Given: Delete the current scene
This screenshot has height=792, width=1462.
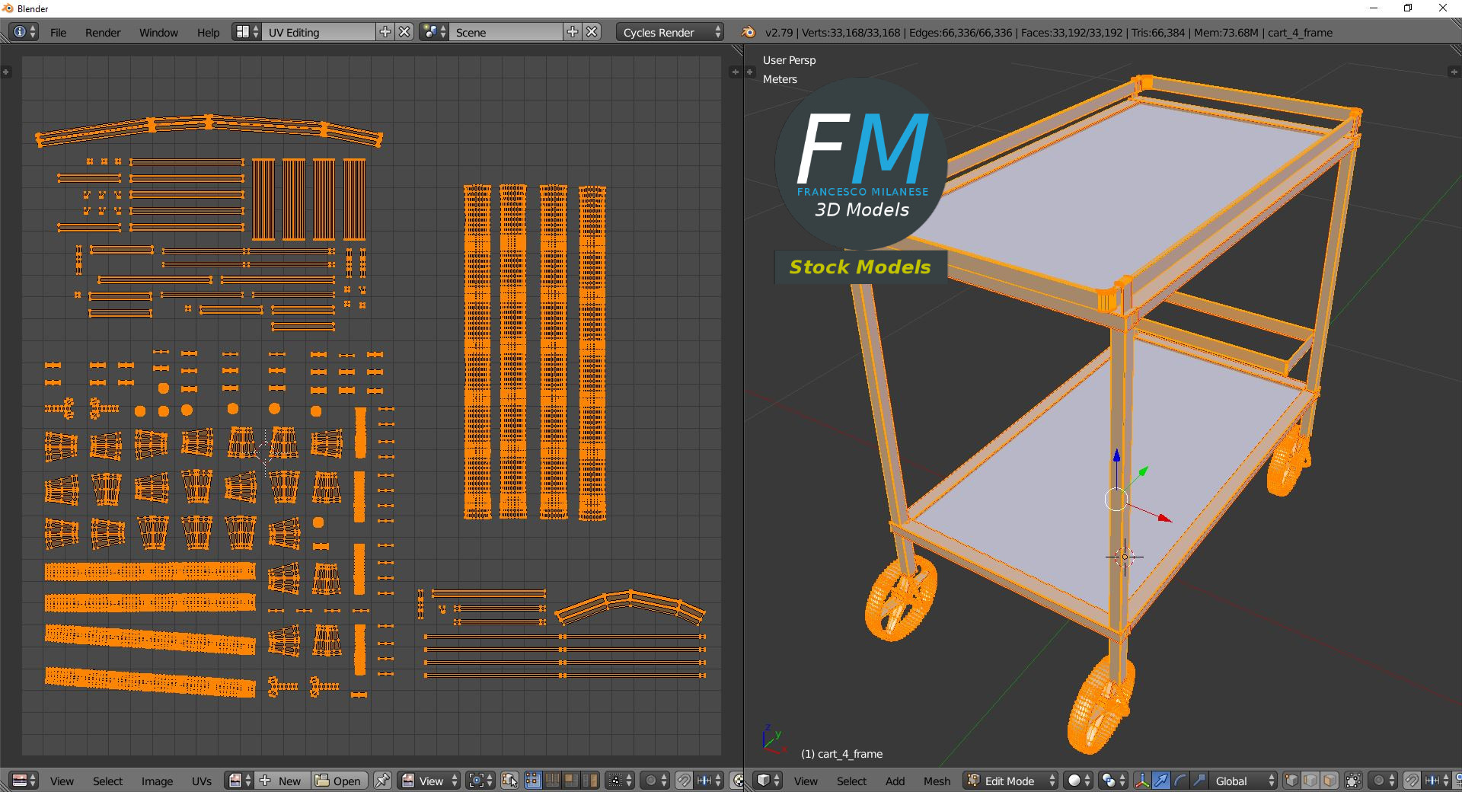Looking at the screenshot, I should [x=592, y=32].
